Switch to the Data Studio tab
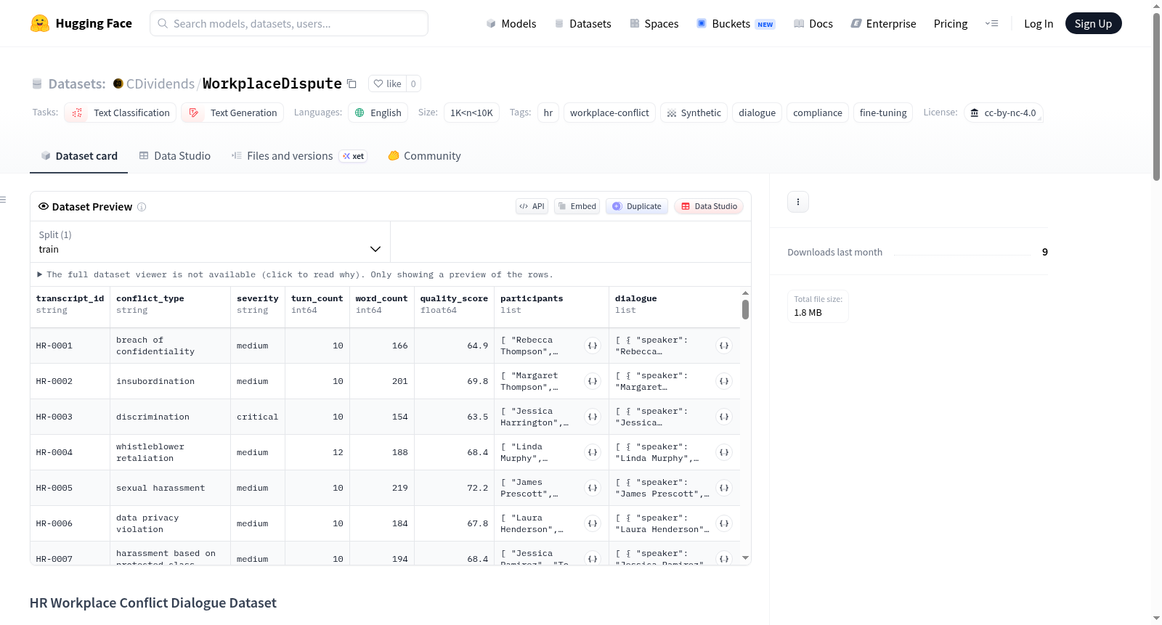The height and width of the screenshot is (625, 1162). [175, 155]
